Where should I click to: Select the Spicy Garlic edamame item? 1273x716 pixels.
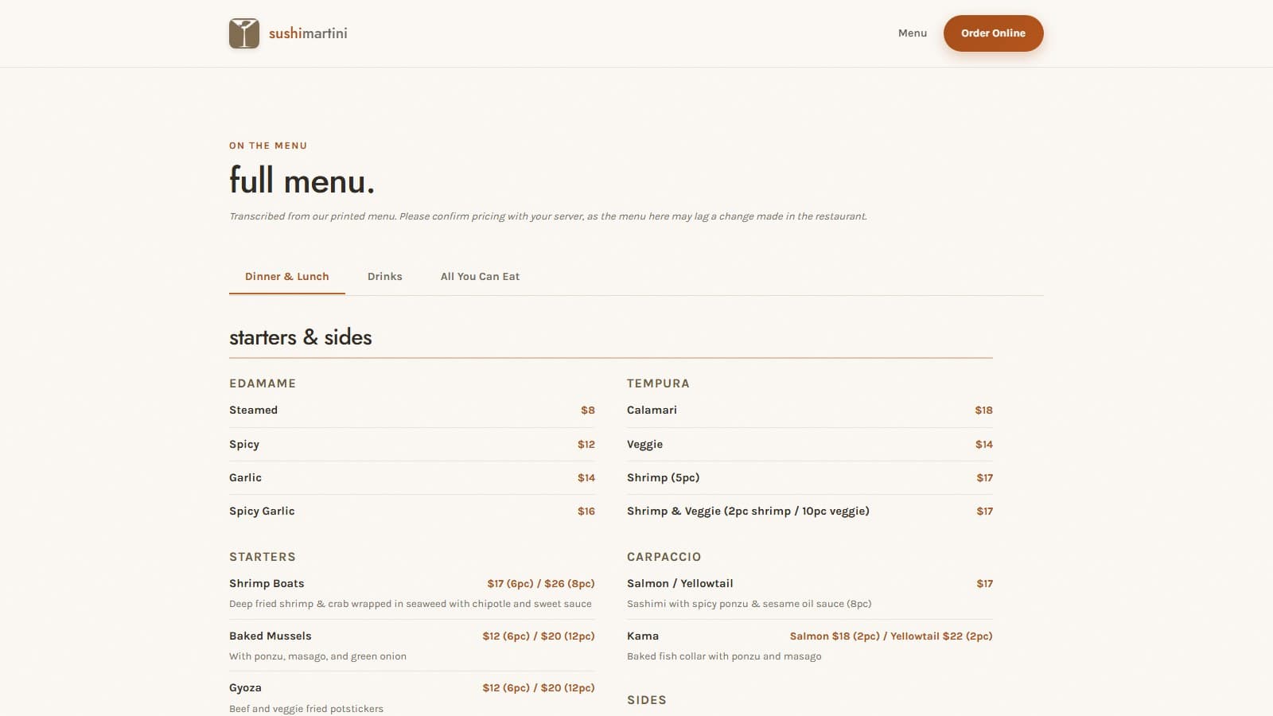(262, 512)
